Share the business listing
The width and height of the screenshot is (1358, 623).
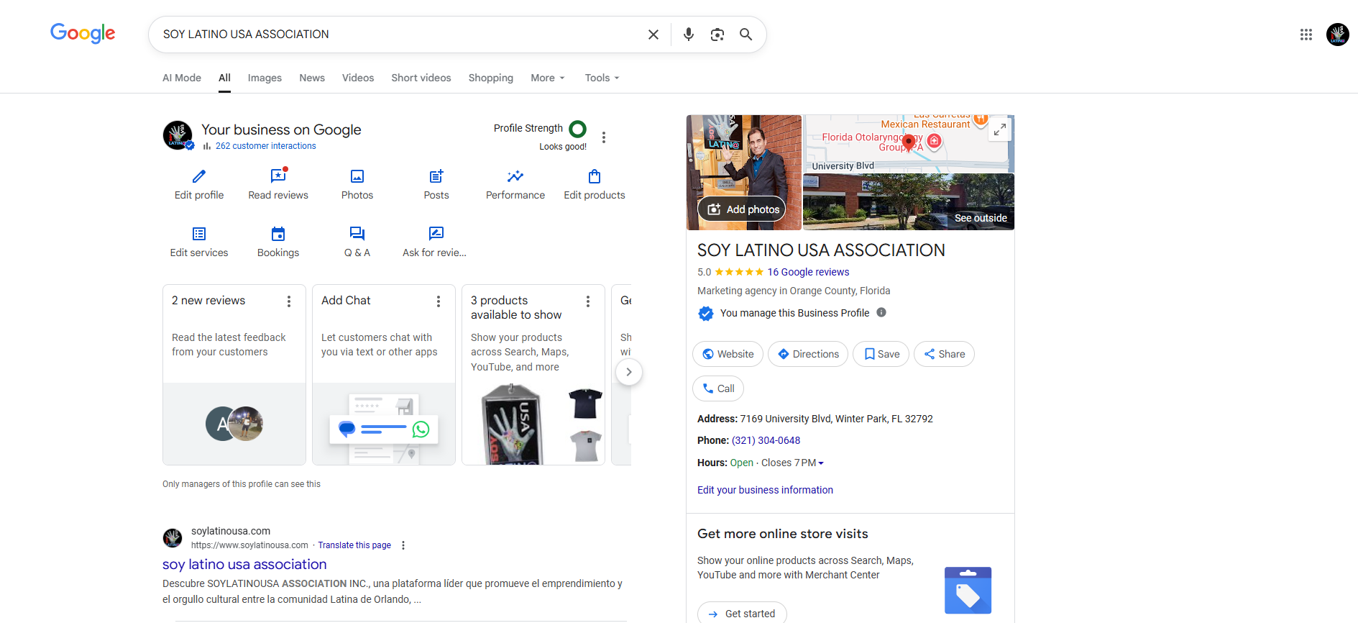[x=945, y=354]
